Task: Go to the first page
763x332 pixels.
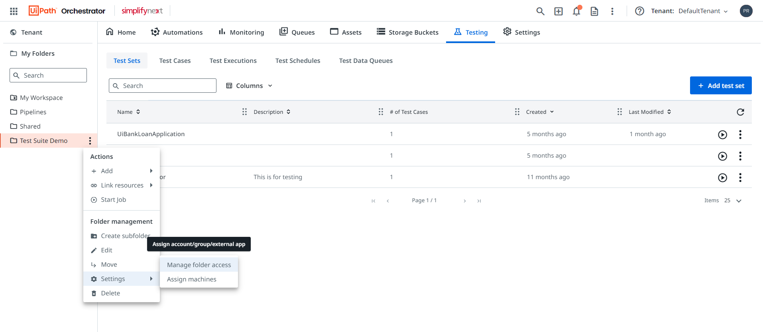Action: point(373,201)
